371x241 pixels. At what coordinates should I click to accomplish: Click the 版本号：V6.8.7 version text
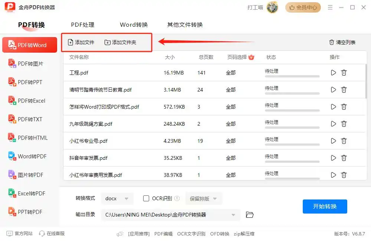coord(349,234)
